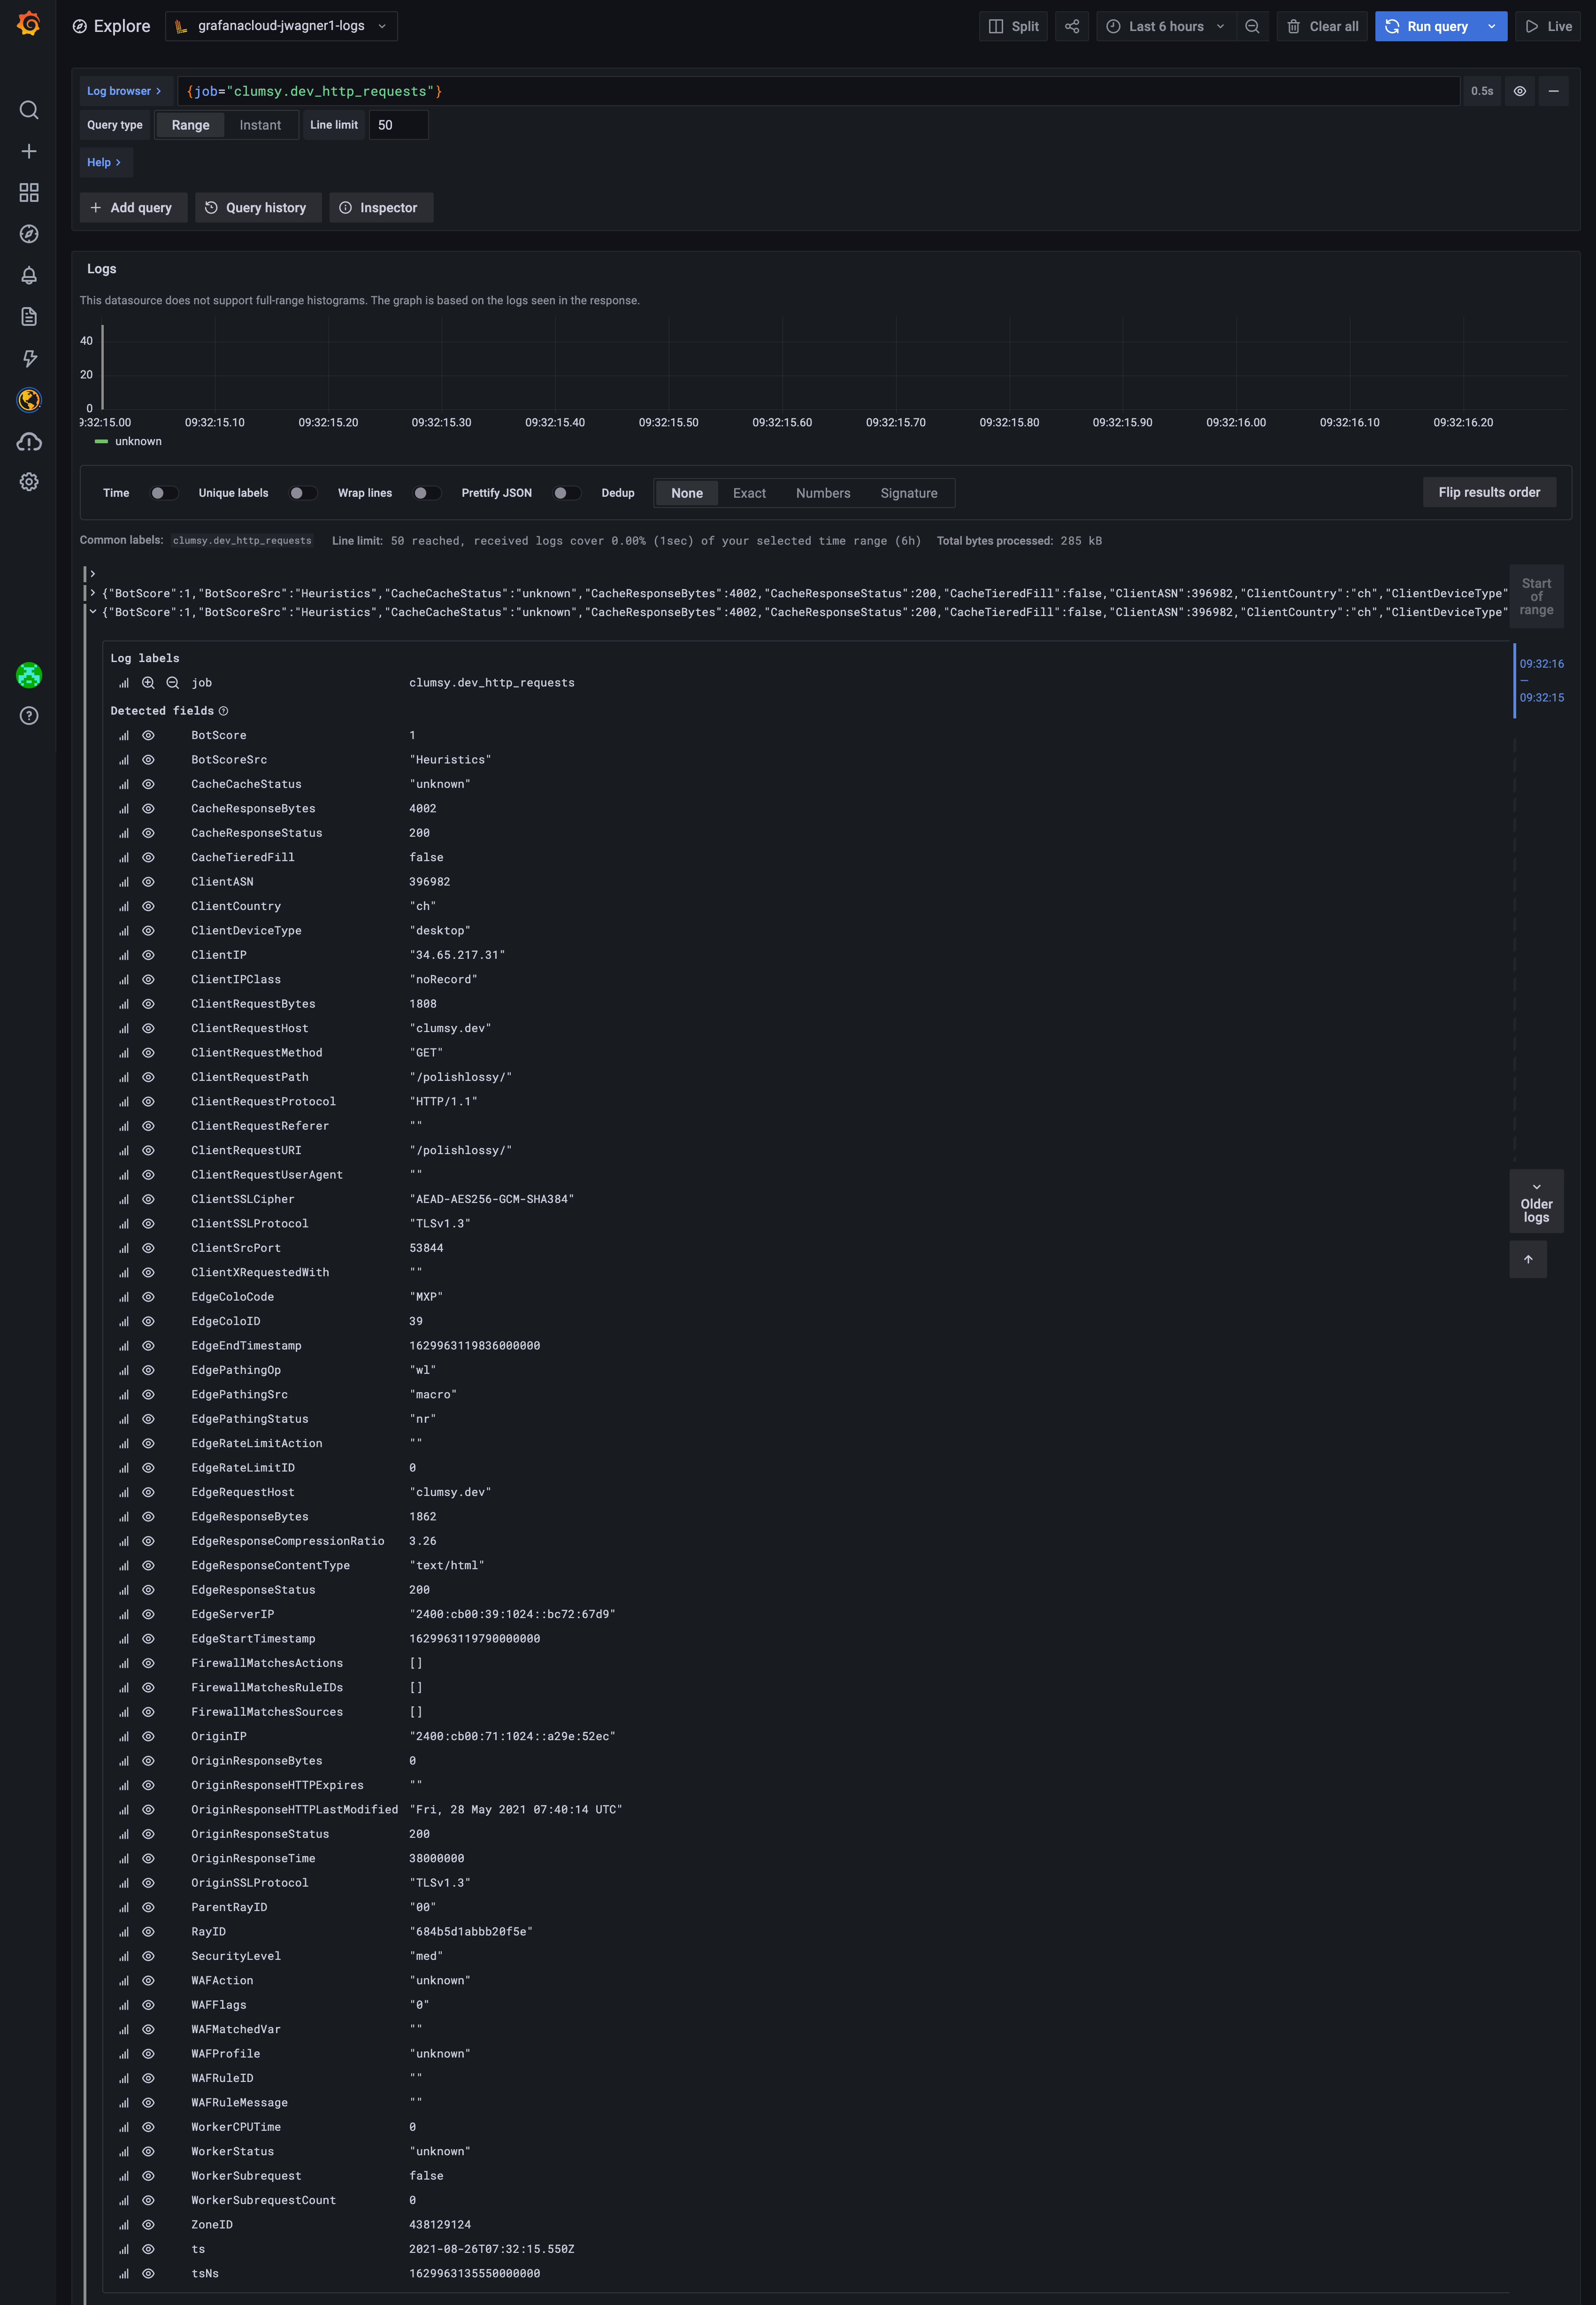Collapse the expanded log line chevron

coord(93,612)
